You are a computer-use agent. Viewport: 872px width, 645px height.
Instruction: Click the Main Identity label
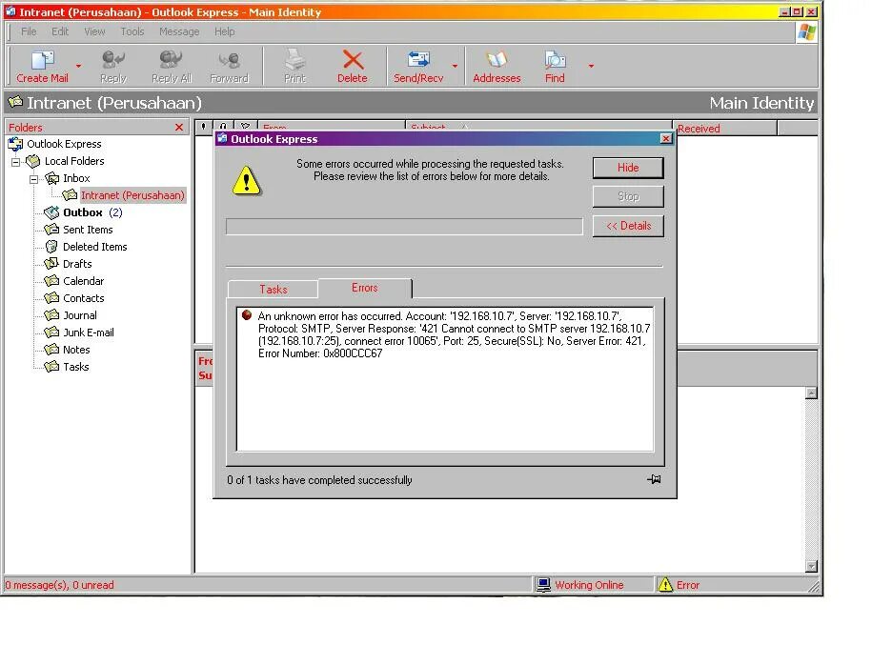click(x=761, y=104)
